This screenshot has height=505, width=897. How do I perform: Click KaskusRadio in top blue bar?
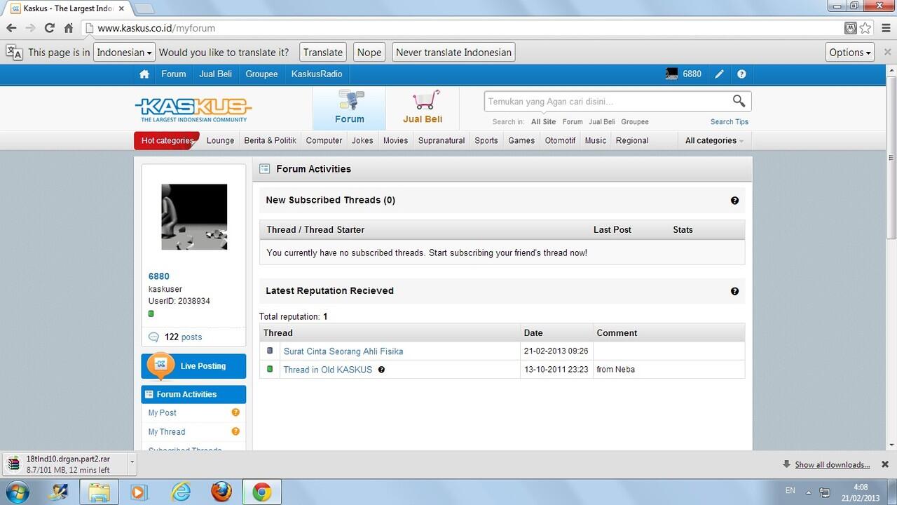(317, 74)
